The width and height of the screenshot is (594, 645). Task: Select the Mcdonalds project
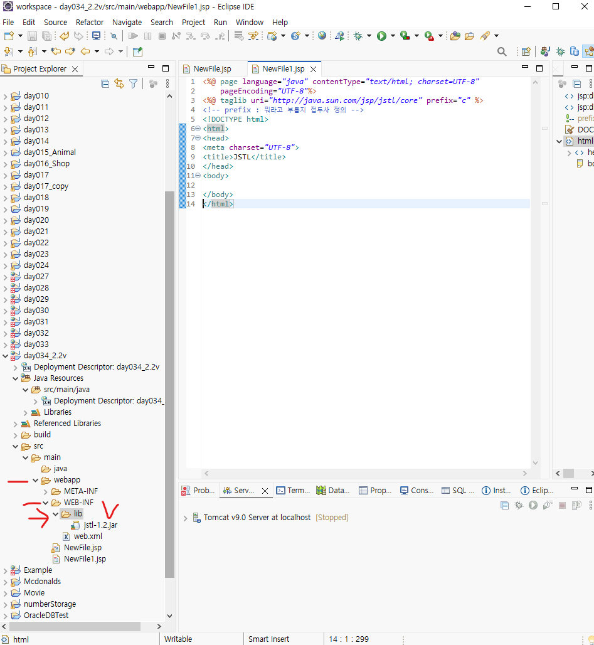42,582
